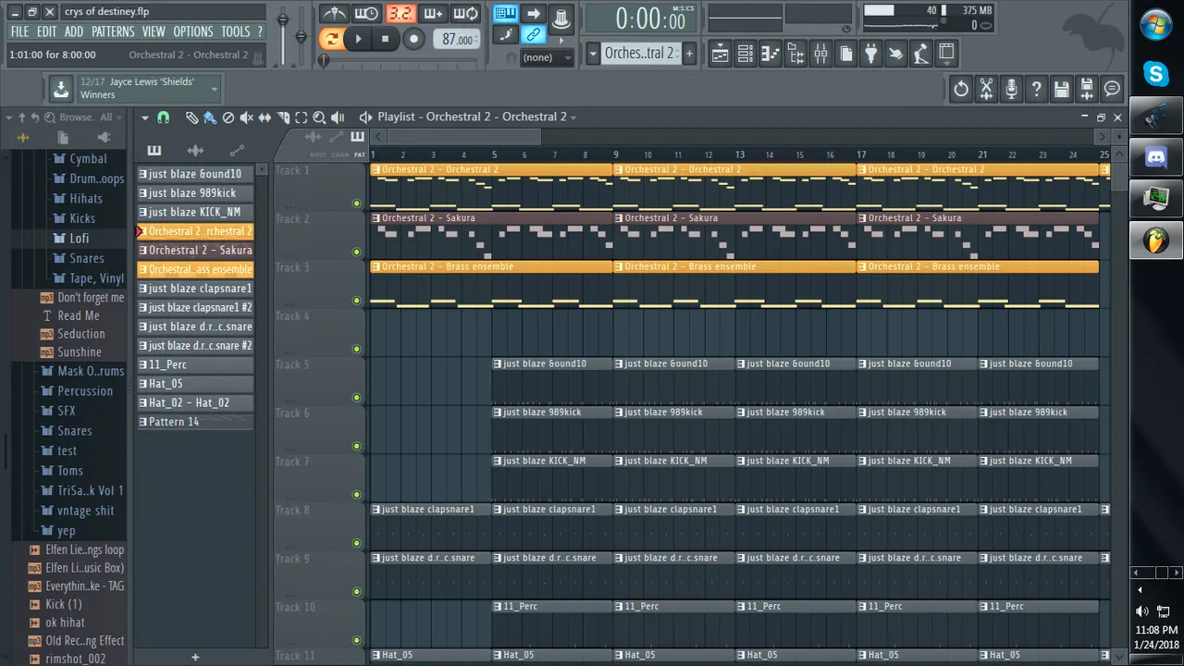Viewport: 1184px width, 666px height.
Task: Select the Slice tool in playlist toolbar
Action: [283, 117]
